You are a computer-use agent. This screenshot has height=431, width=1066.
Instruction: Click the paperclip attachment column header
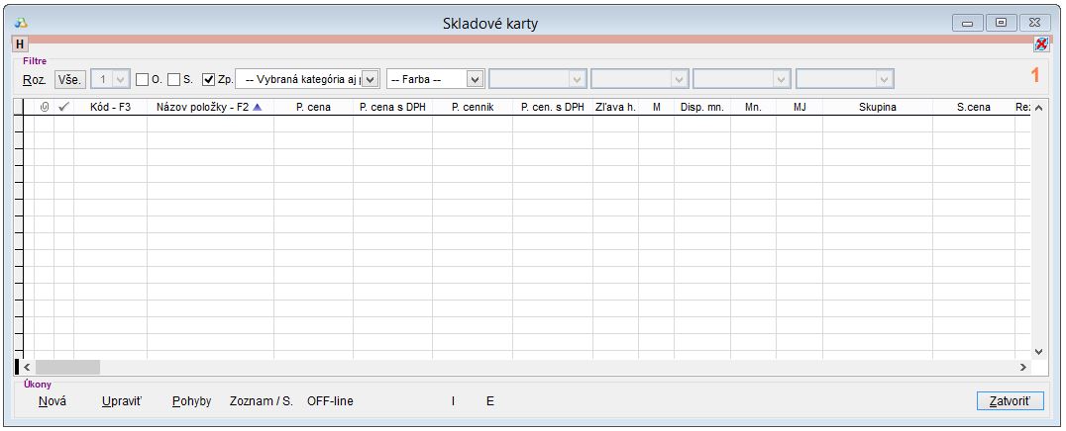(44, 107)
